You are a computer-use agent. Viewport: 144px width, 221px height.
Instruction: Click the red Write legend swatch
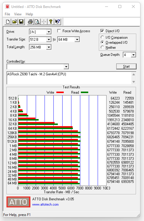click(x=60, y=92)
